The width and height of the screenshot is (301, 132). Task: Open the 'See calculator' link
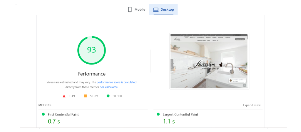pos(108,87)
